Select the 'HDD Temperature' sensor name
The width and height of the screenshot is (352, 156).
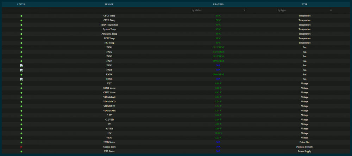109,25
